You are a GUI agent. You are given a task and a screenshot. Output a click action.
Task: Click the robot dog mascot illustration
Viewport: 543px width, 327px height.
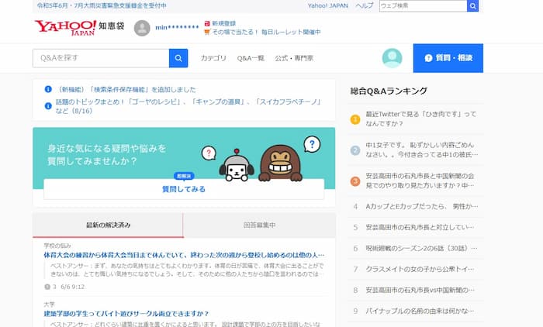click(237, 166)
